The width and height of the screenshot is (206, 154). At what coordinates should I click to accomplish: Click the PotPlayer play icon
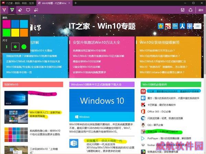(143, 138)
